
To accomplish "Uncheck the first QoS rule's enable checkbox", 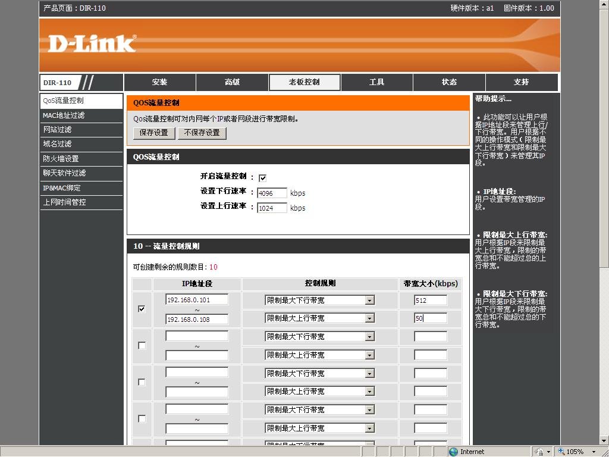I will [141, 309].
